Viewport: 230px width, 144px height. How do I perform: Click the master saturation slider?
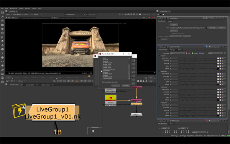(x=197, y=58)
